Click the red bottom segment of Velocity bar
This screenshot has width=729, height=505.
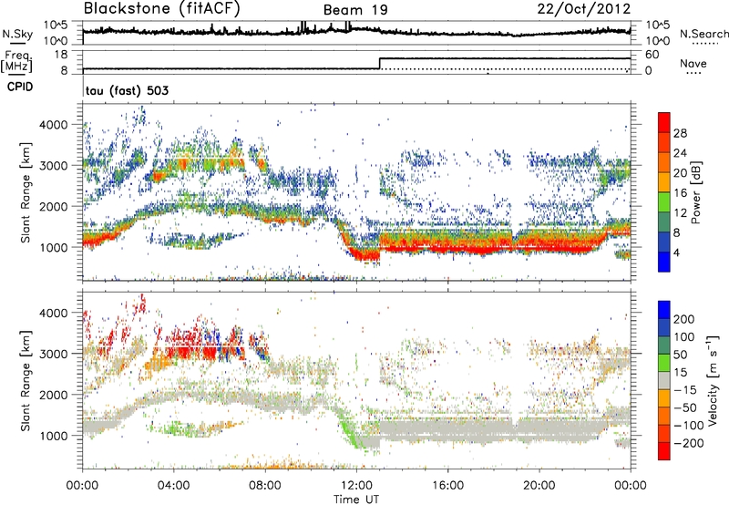[664, 451]
